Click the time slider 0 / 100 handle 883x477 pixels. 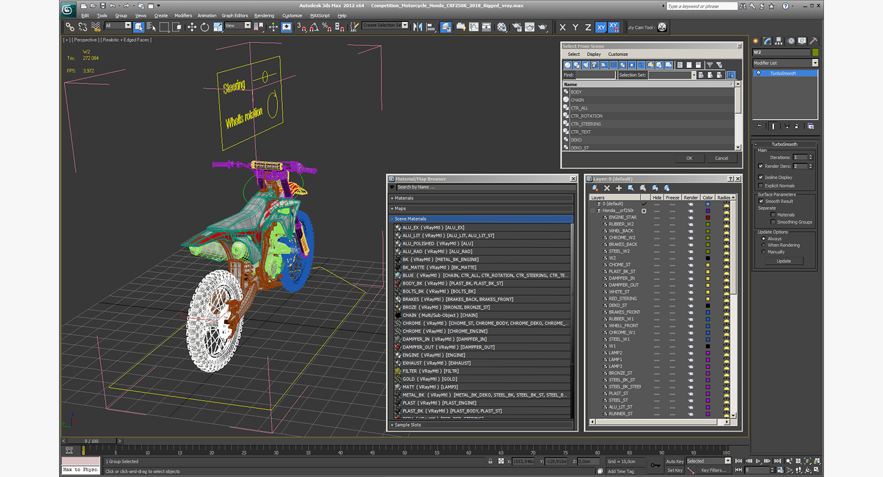coord(91,441)
